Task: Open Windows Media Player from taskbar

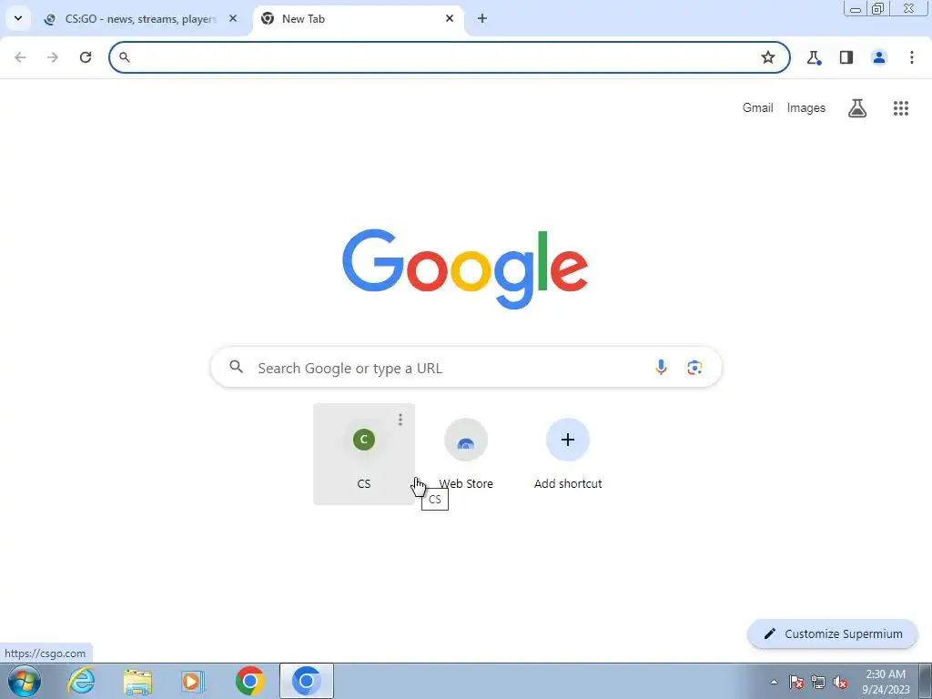Action: (193, 681)
